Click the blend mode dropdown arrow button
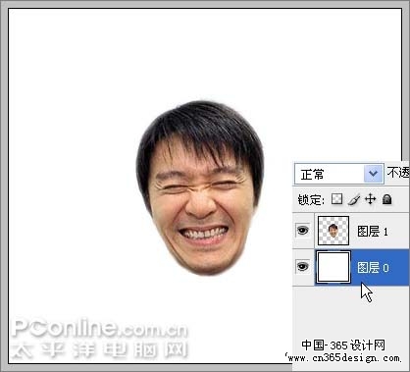Screen dimensions: 410x372 coord(374,174)
